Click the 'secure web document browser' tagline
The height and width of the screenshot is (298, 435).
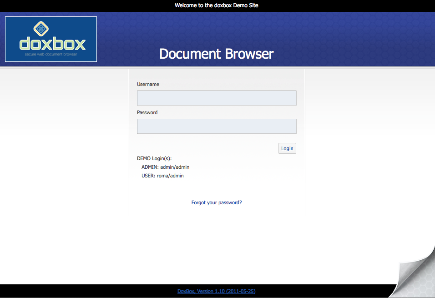point(51,54)
